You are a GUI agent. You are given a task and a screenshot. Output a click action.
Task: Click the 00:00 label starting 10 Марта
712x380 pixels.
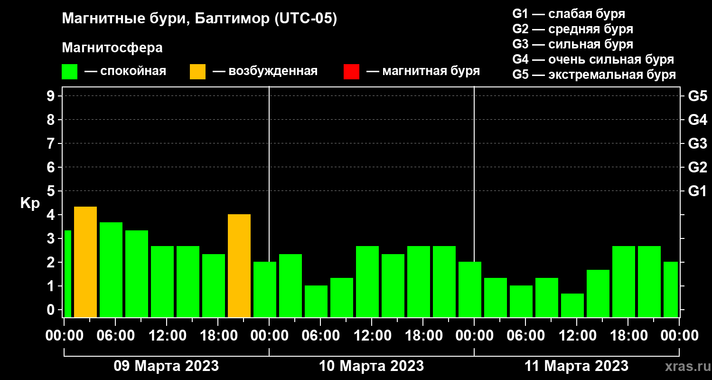(269, 336)
